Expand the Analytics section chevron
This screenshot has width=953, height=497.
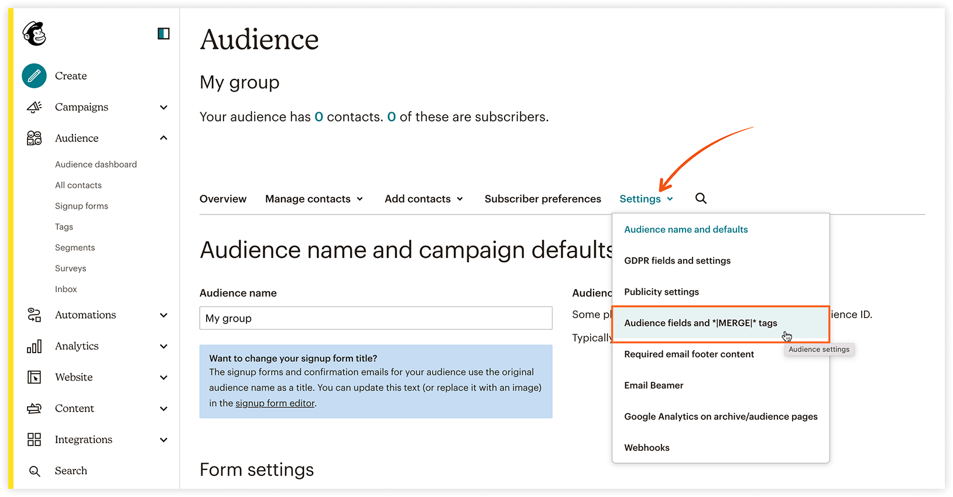click(x=164, y=347)
